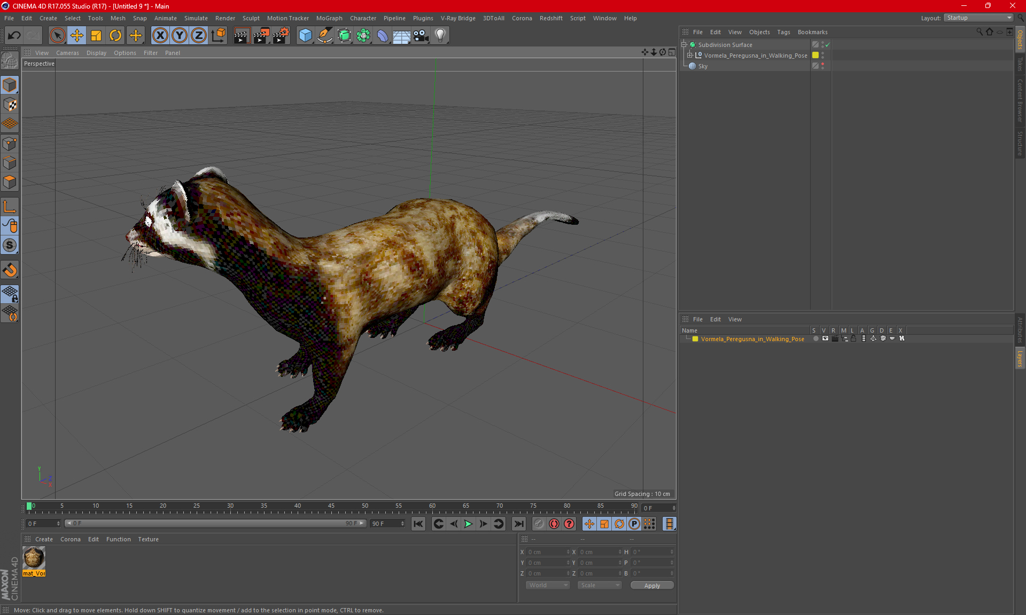Add a Cube primitive object

click(305, 36)
